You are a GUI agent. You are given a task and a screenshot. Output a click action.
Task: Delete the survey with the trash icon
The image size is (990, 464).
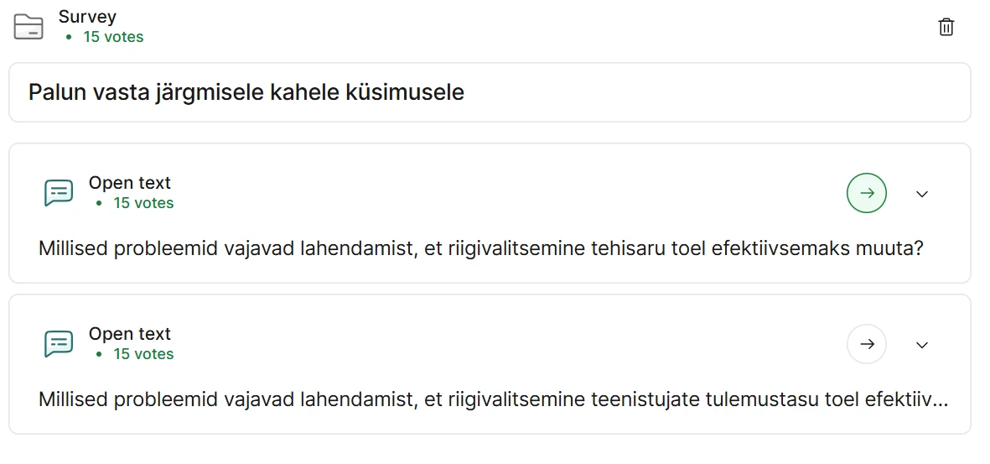pyautogui.click(x=946, y=27)
